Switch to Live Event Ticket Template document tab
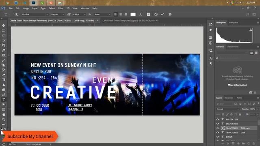Screen dimensions: 260x146 coord(128,21)
